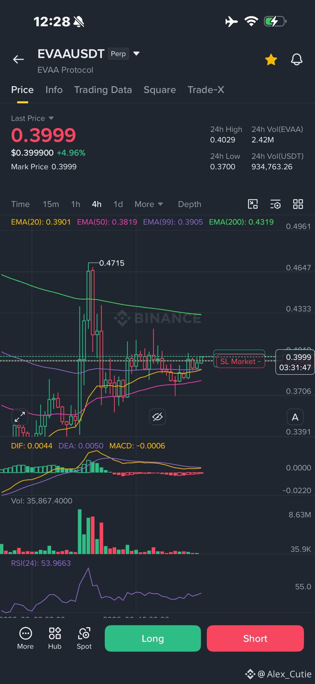Tap the Wi-Fi status icon

(x=251, y=21)
